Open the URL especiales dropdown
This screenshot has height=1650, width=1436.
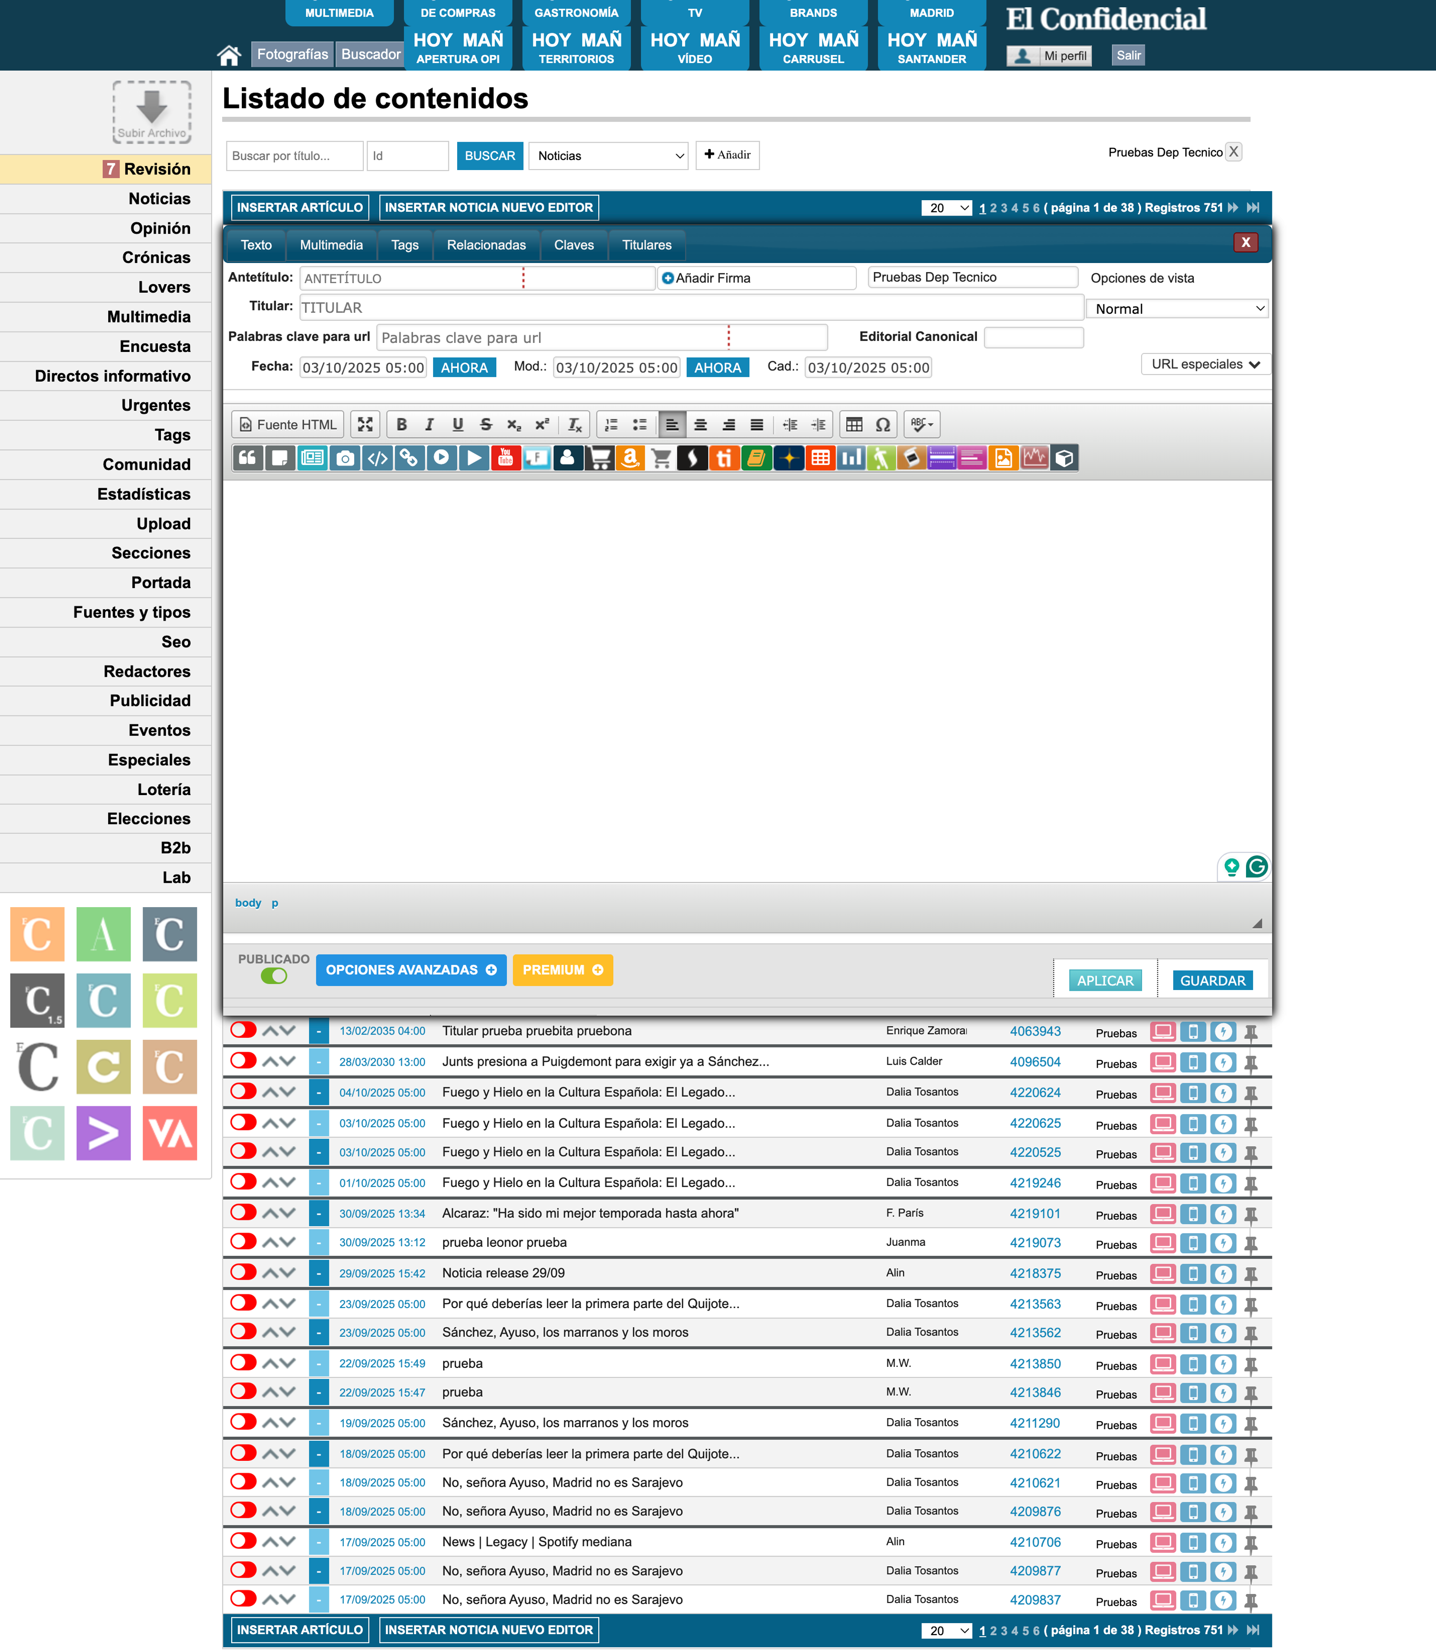point(1204,364)
